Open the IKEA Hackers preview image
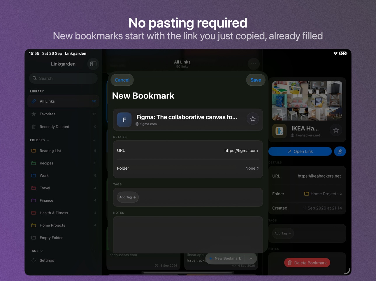This screenshot has width=376, height=281. 307,101
